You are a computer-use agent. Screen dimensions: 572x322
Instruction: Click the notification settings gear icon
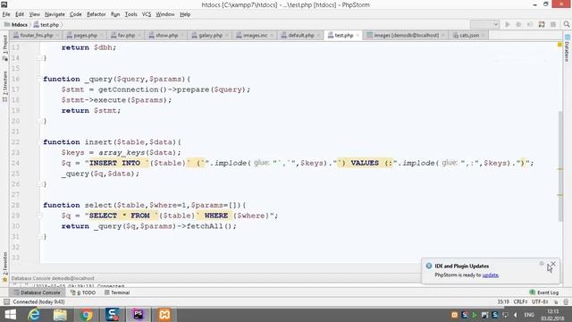(x=542, y=264)
